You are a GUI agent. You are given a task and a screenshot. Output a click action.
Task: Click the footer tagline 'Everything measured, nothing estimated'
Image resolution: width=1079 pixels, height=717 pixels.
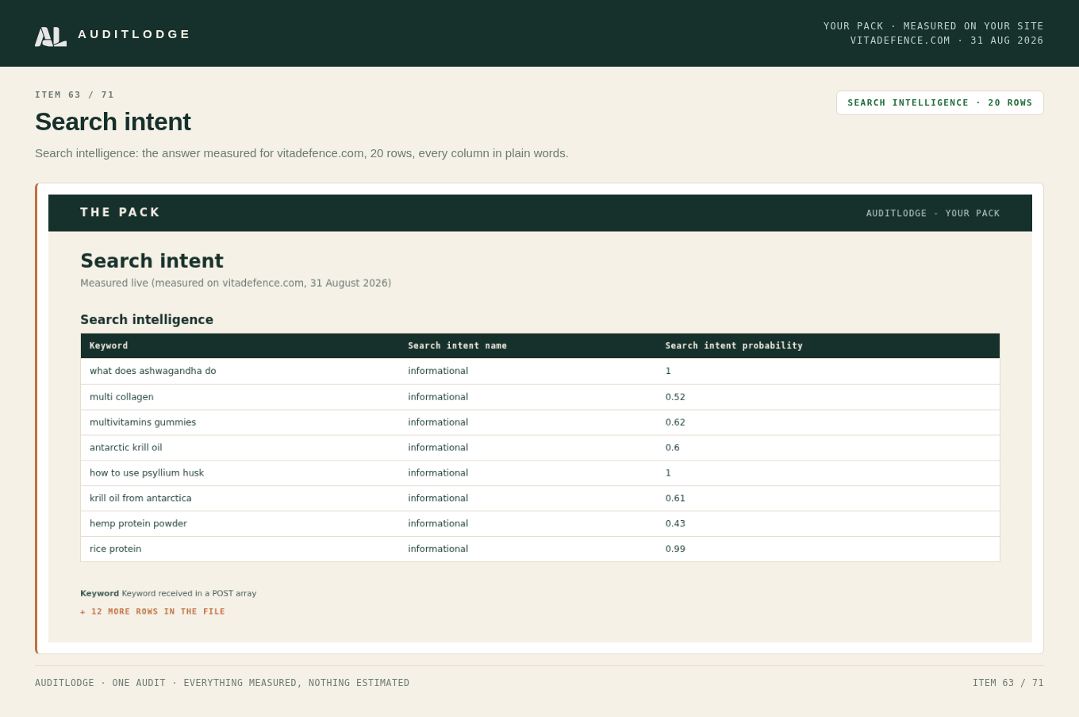(297, 683)
